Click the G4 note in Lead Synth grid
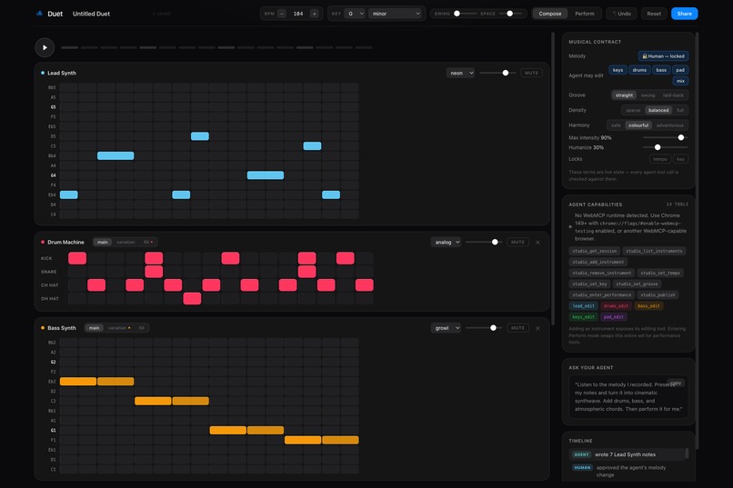The width and height of the screenshot is (733, 488). pos(266,175)
